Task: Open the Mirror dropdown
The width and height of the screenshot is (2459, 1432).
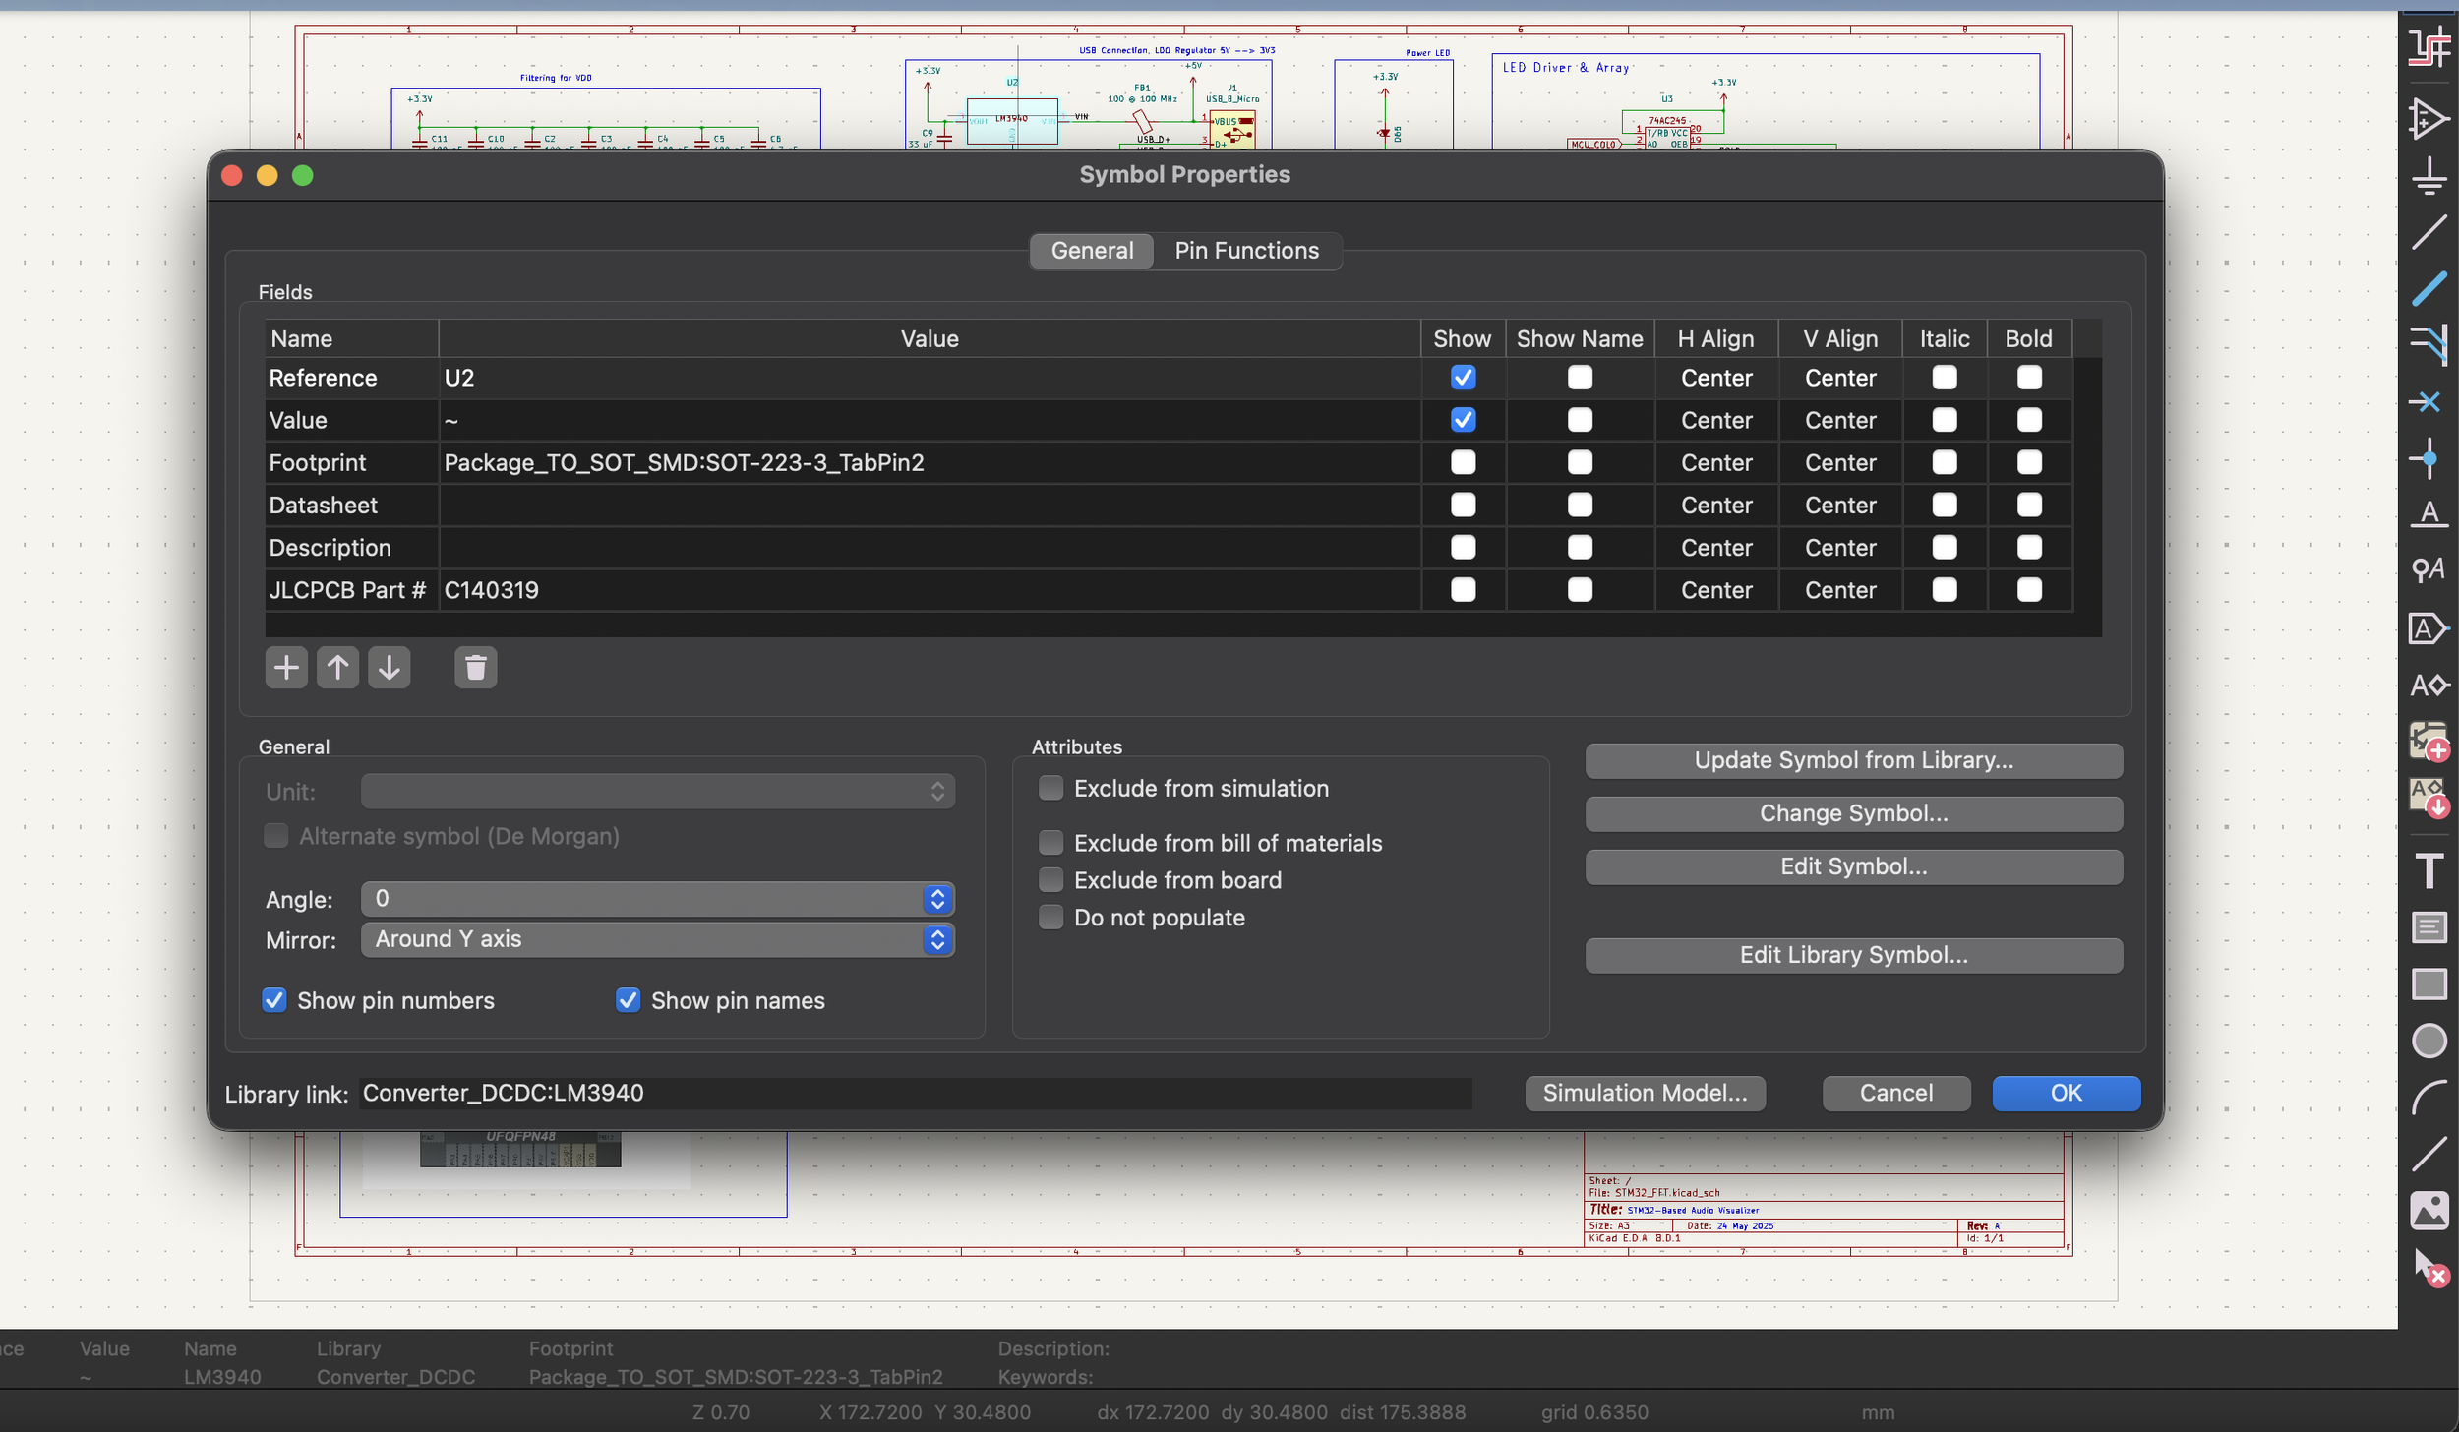Action: 657,939
